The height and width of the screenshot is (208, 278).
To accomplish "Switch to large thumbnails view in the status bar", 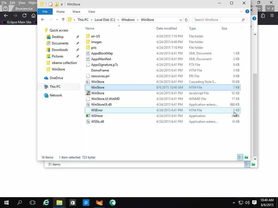I will pos(246,157).
